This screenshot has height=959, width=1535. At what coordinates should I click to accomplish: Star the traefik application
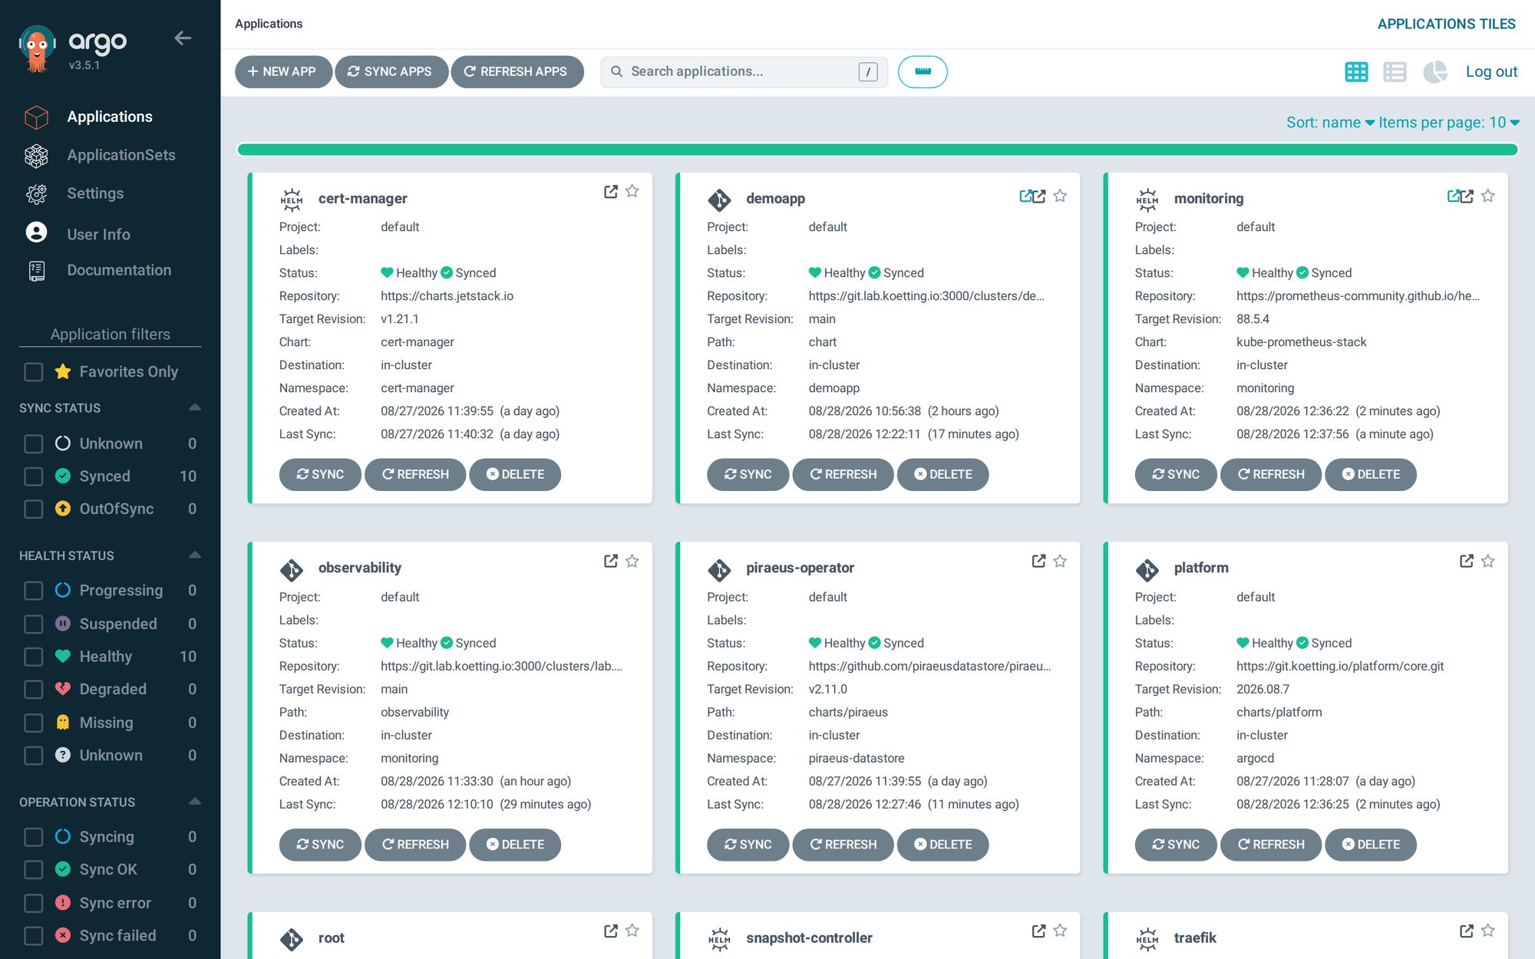[x=1488, y=931]
